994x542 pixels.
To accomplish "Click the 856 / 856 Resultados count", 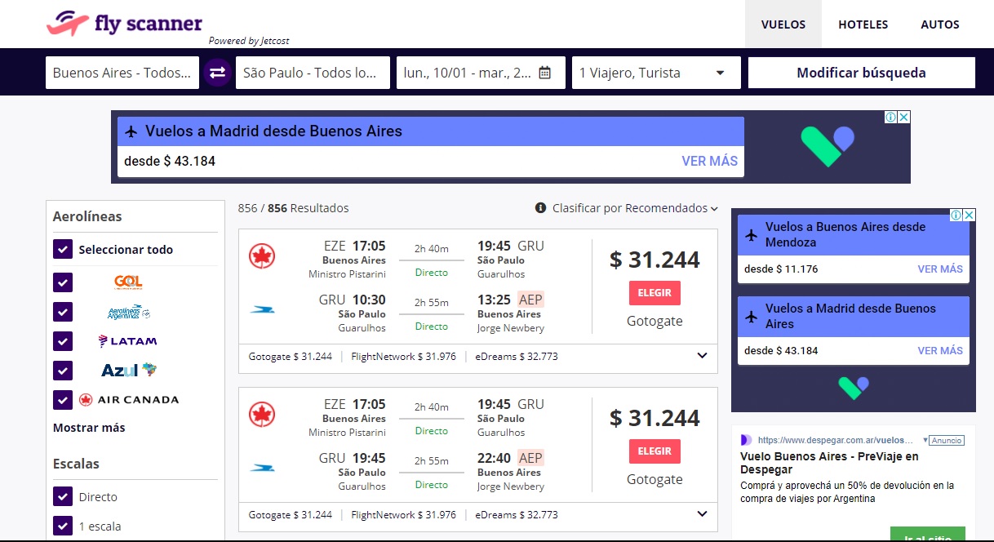I will tap(293, 208).
